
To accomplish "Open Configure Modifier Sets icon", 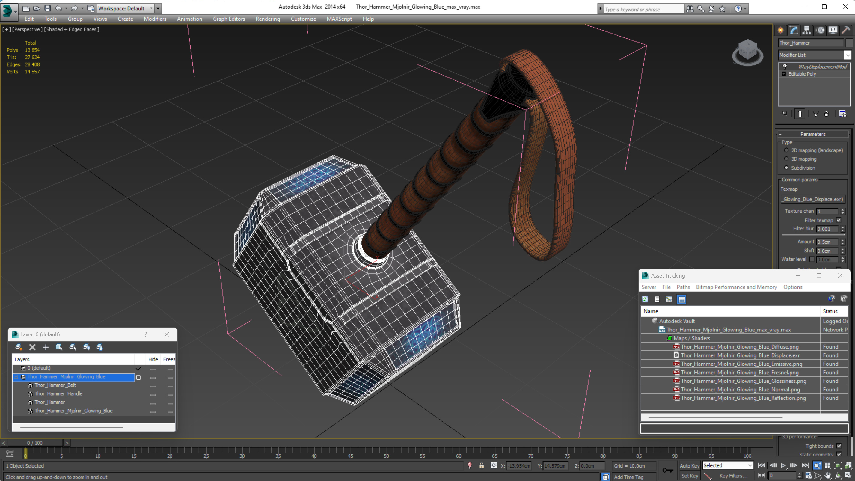I will pyautogui.click(x=842, y=114).
